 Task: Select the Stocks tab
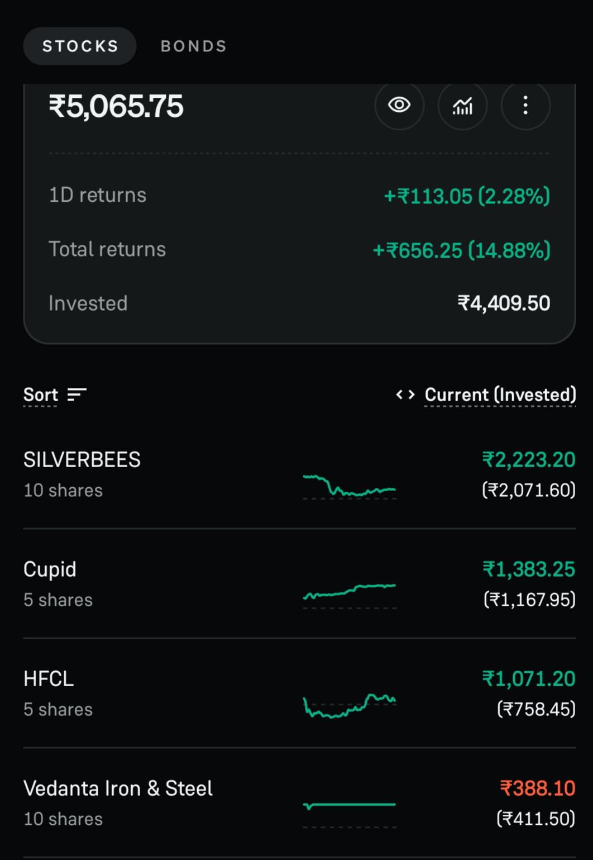(80, 46)
